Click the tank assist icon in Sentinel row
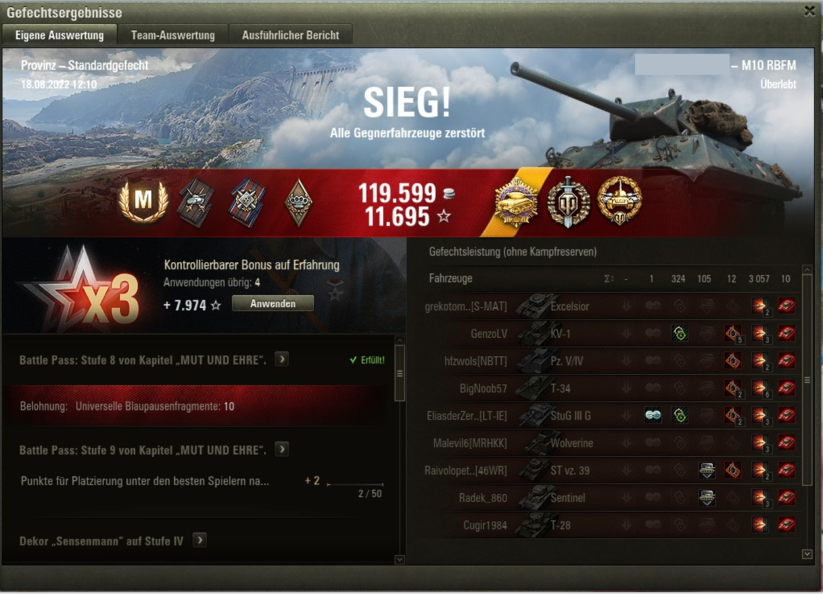Image resolution: width=823 pixels, height=594 pixels. 707,497
